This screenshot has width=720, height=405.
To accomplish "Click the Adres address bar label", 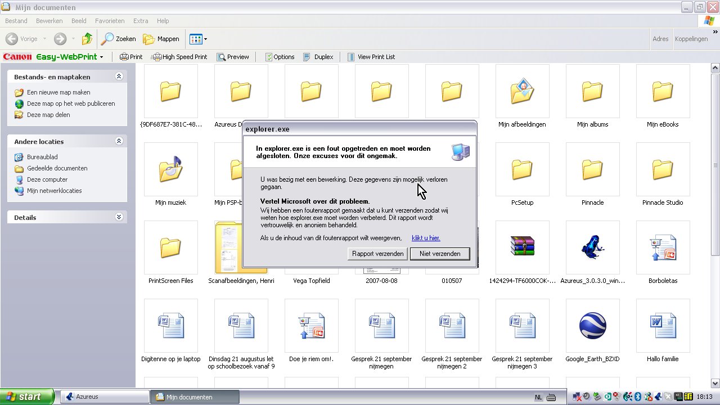I will click(660, 39).
